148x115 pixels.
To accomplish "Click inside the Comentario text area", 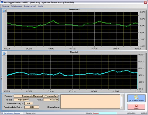I will tap(90, 101).
